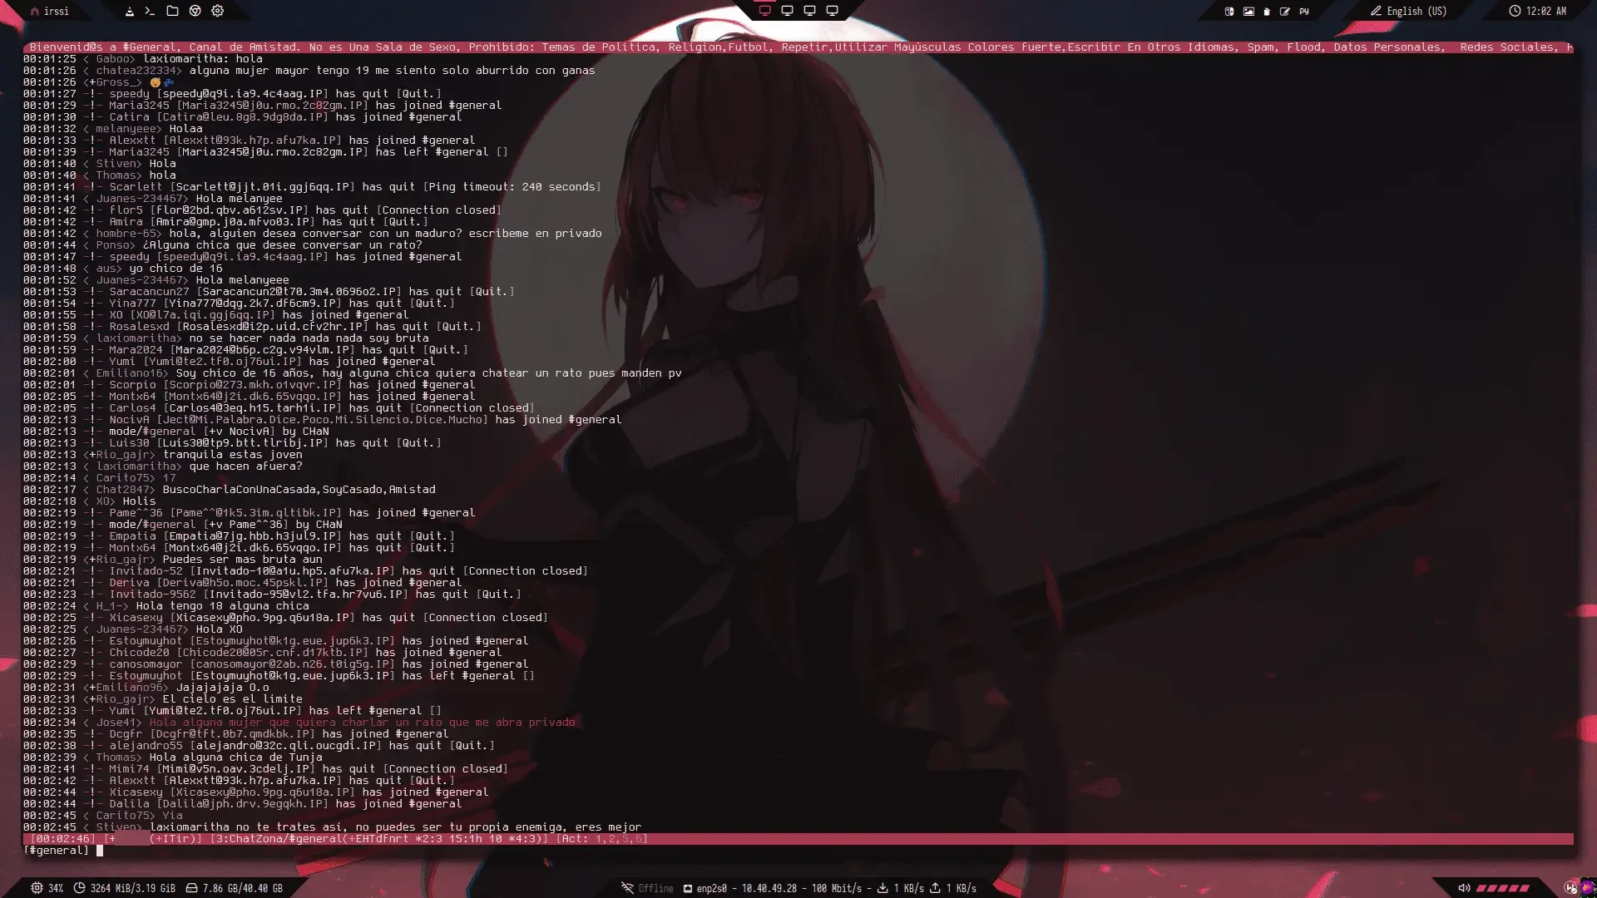Click the Gross_ emoji message line
This screenshot has width=1597, height=898.
[99, 82]
